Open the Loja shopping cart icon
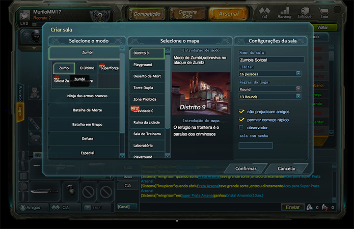This screenshot has width=354, height=229. [x=324, y=13]
